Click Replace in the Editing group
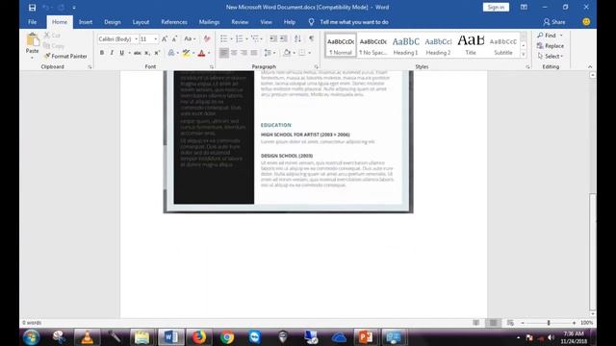616x346 pixels. click(x=551, y=46)
